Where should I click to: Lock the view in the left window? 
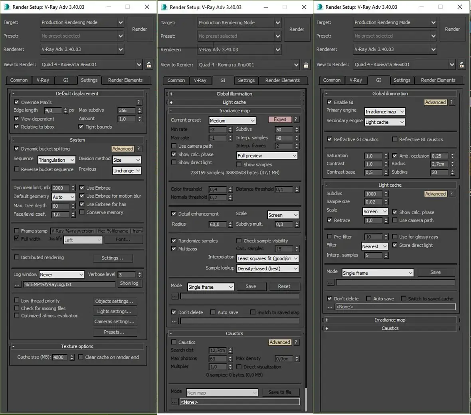pos(149,65)
